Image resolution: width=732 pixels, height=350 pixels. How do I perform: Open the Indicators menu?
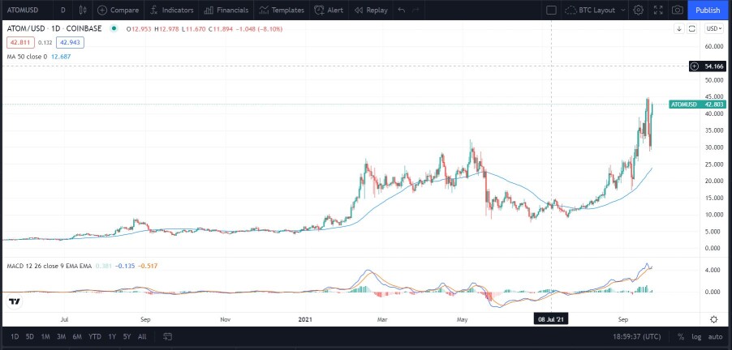pos(172,10)
